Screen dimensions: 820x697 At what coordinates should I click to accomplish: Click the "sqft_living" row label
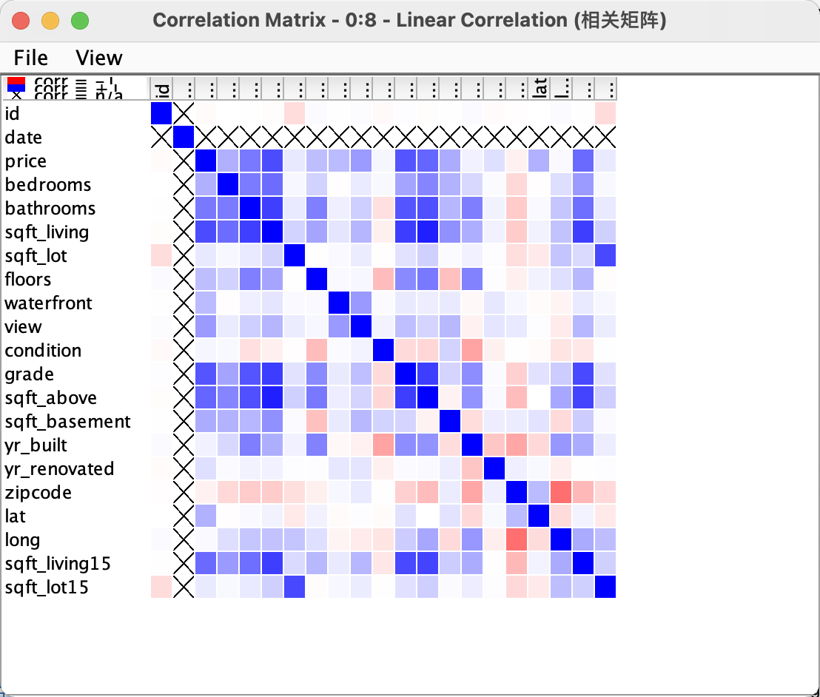[47, 232]
